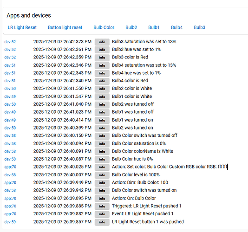The height and width of the screenshot is (232, 248).
Task: Open dev:58 link on Bulb Color saturation row
Action: tap(10, 143)
